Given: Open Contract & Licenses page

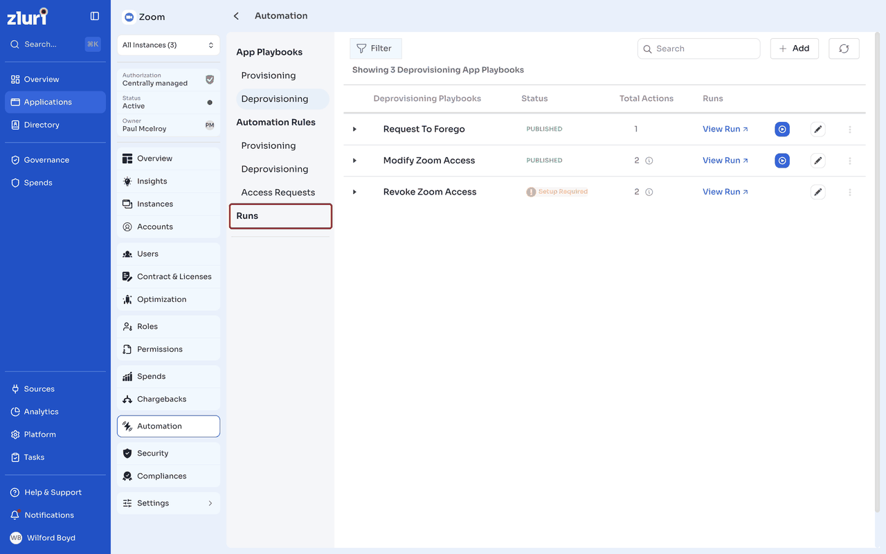Looking at the screenshot, I should point(168,277).
